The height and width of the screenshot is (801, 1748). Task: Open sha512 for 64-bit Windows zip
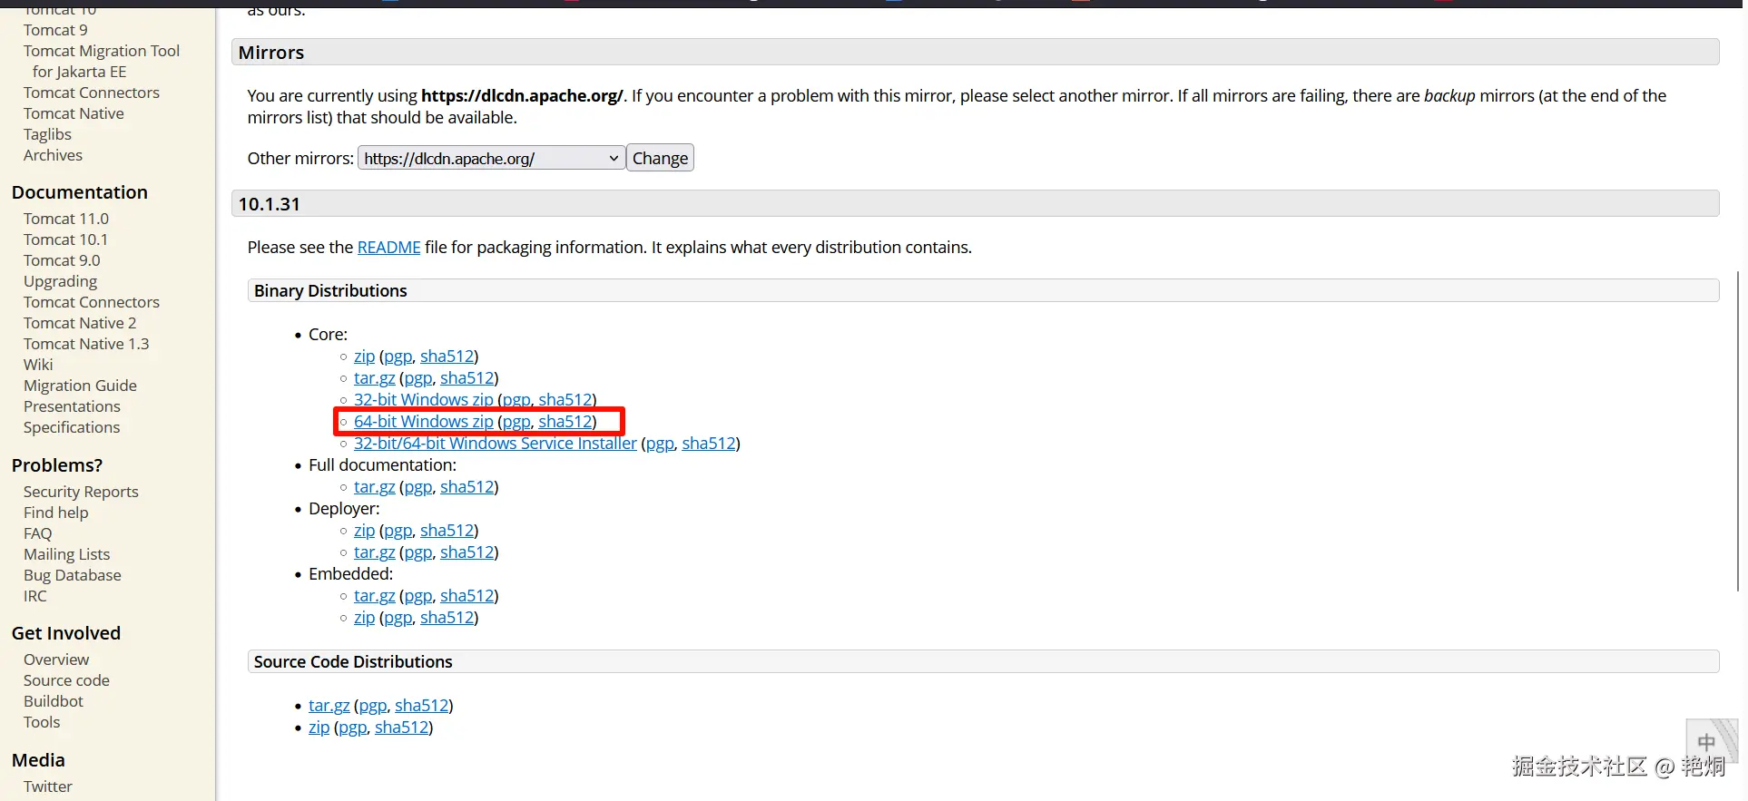click(565, 422)
